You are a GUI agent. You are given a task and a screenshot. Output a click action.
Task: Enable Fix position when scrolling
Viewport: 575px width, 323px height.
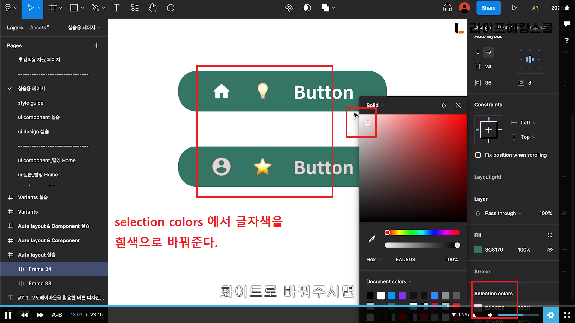pyautogui.click(x=478, y=155)
